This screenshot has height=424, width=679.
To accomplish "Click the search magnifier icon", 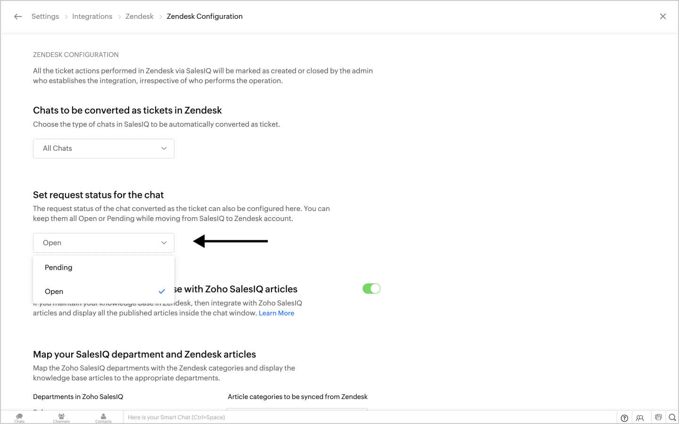I will [x=672, y=417].
